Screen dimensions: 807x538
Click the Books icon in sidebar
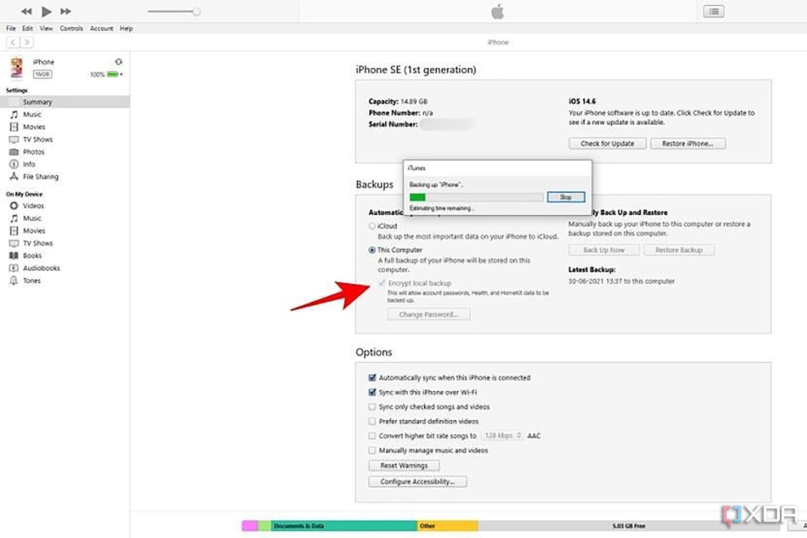14,256
